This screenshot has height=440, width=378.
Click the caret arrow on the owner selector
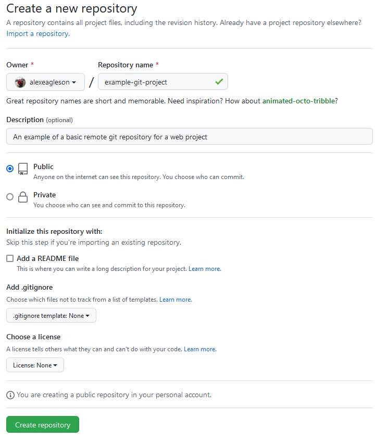74,82
